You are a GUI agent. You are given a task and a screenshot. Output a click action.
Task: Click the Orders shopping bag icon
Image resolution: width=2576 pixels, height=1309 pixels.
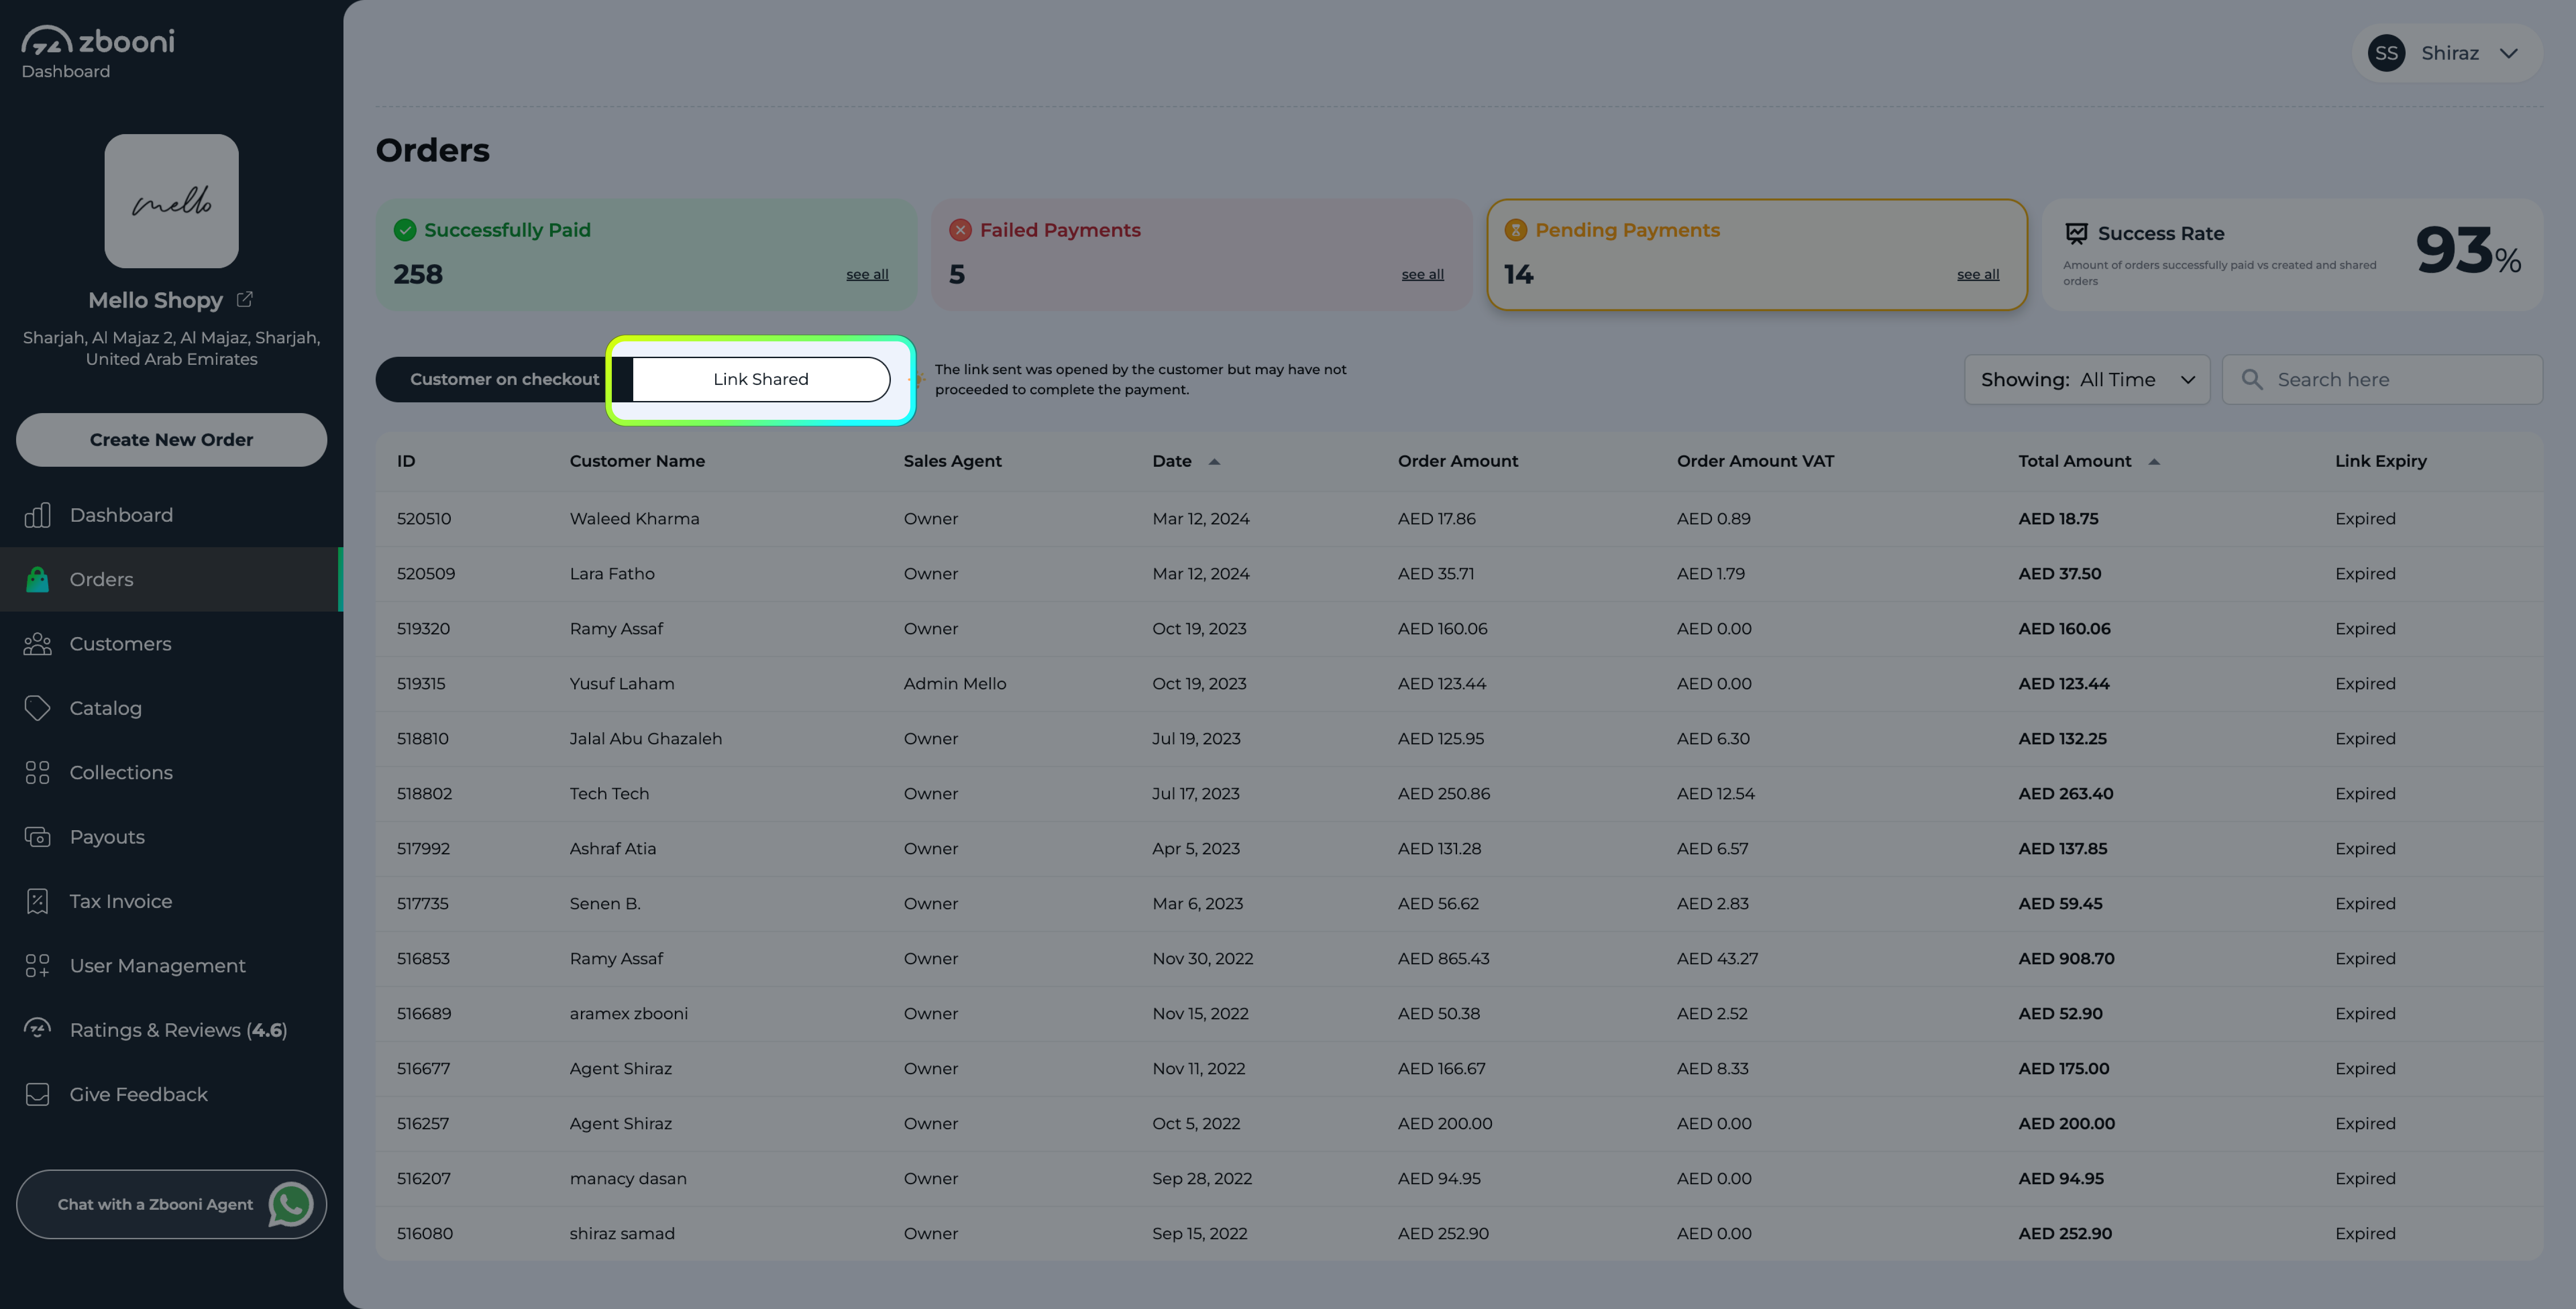click(38, 579)
